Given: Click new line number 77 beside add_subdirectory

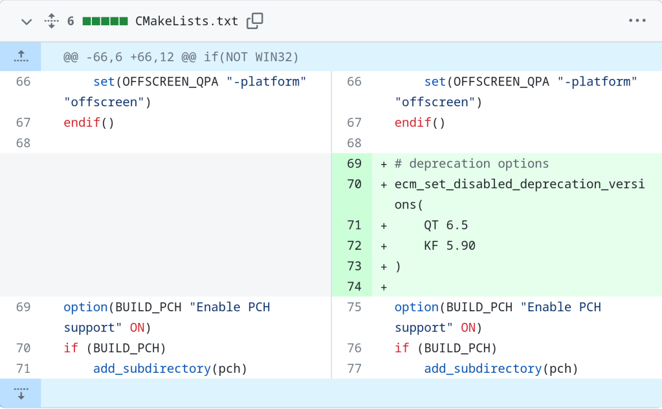Looking at the screenshot, I should point(354,369).
